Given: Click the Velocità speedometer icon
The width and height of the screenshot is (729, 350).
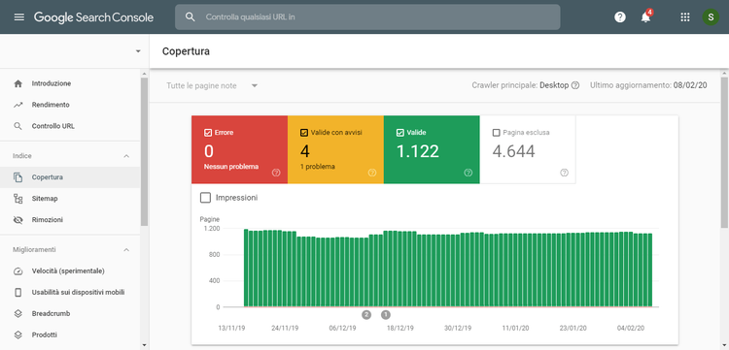Looking at the screenshot, I should point(18,271).
